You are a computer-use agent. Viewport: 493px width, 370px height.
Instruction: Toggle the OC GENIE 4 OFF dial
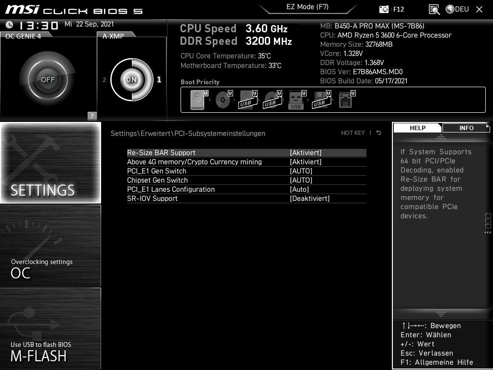pyautogui.click(x=48, y=79)
